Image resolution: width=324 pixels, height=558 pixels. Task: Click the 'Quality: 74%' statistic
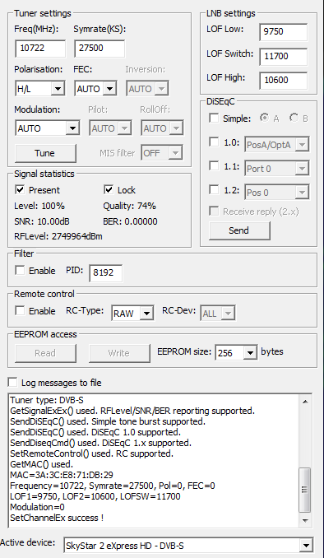(129, 206)
